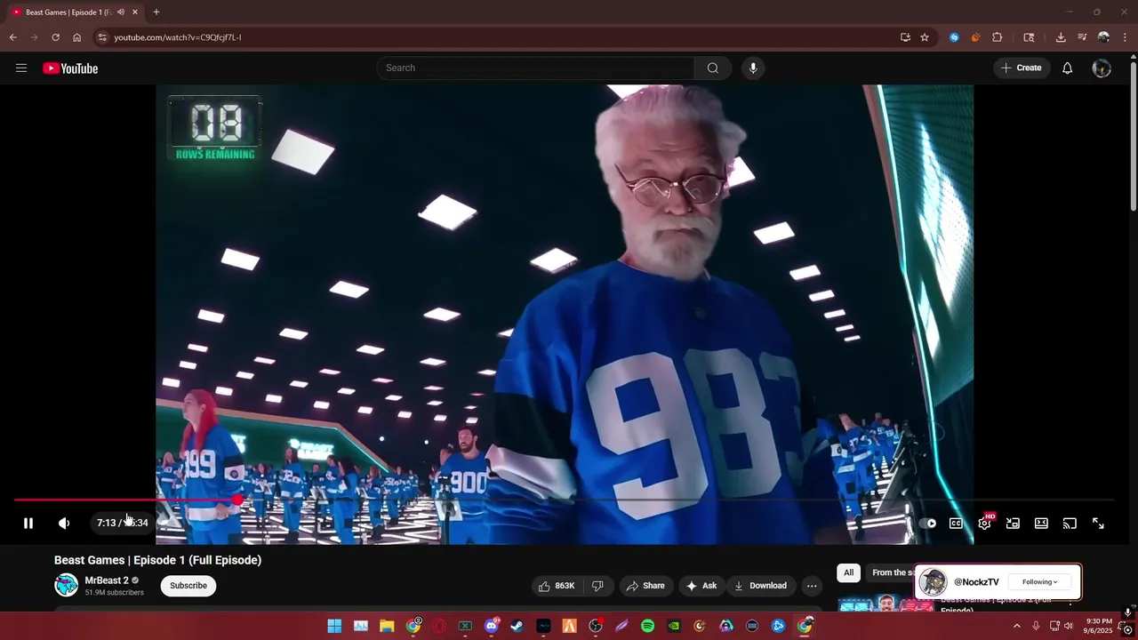Open the MrBeast 2 channel name link

[107, 580]
